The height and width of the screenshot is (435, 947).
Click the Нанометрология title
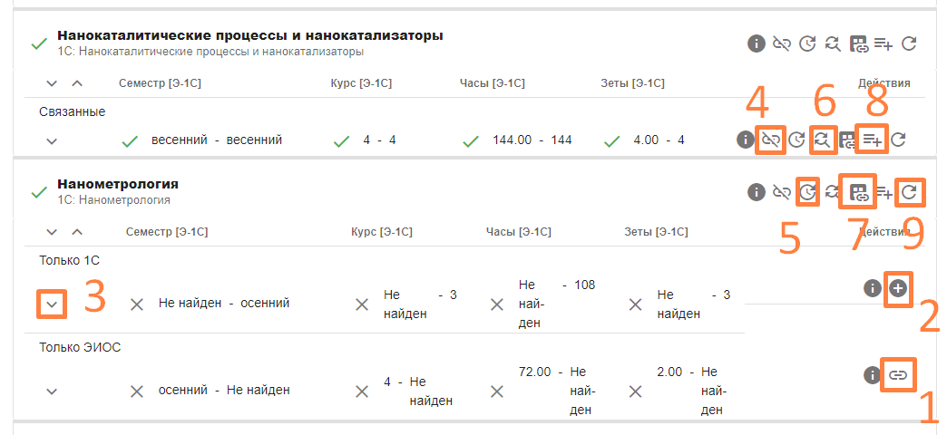pyautogui.click(x=118, y=184)
